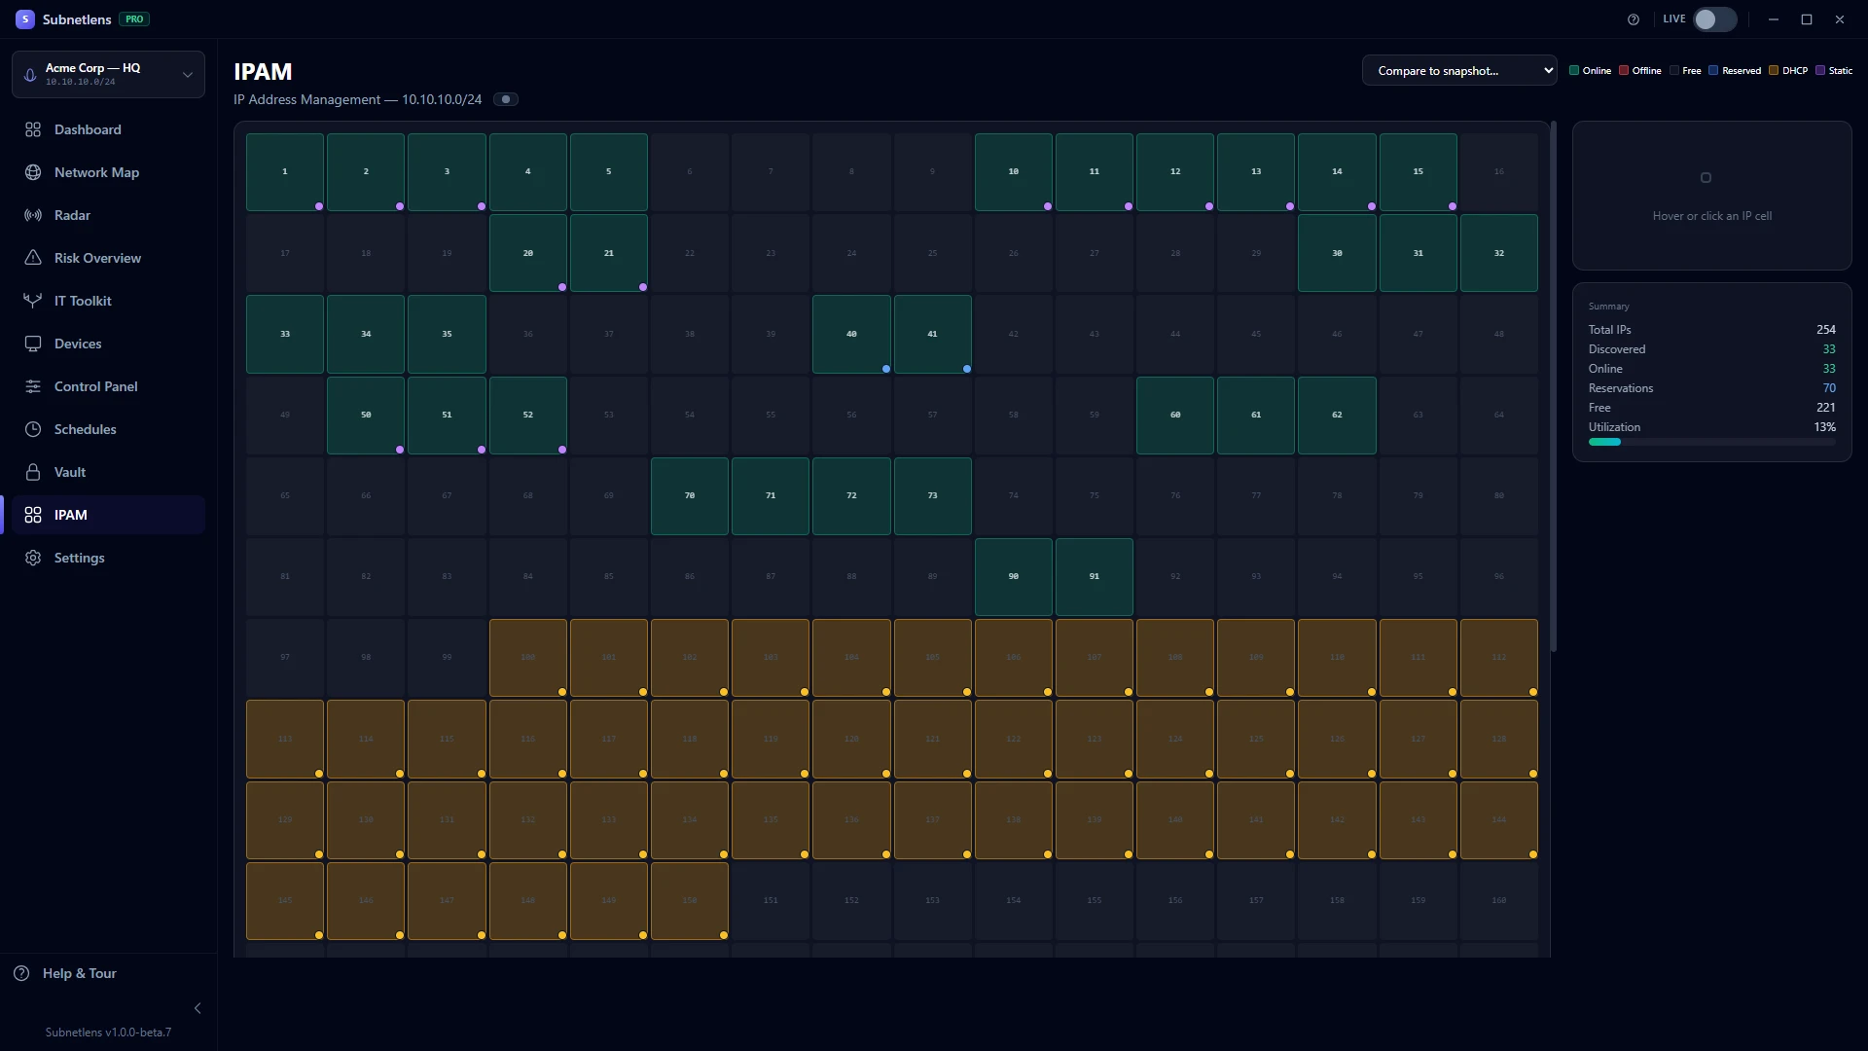Click the Subnetlens v1.0.0-beta.7 version text
This screenshot has width=1868, height=1051.
pyautogui.click(x=108, y=1033)
